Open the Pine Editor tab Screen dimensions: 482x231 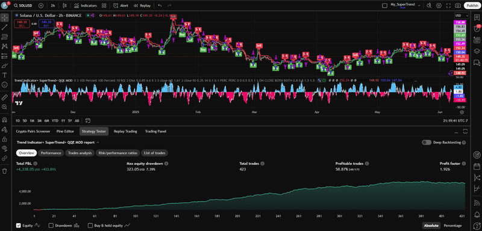(x=65, y=131)
